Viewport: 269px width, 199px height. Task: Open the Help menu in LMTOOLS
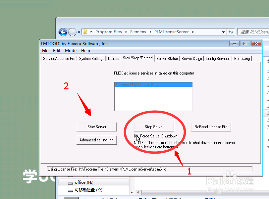click(85, 51)
